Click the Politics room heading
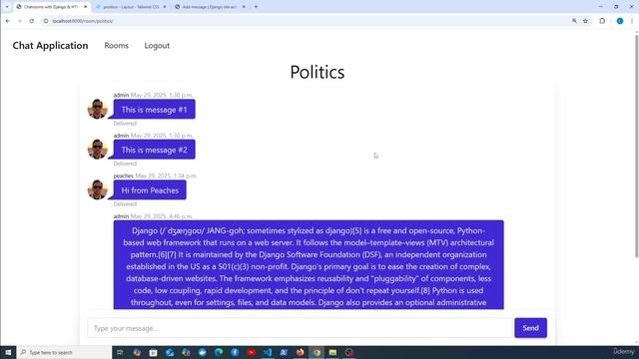This screenshot has width=639, height=359. tap(318, 72)
